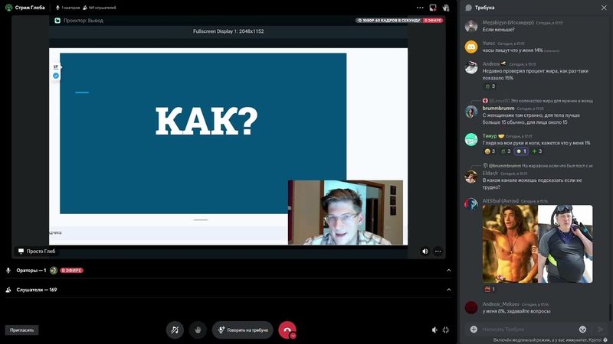Click the pop-out stream window icon
Screen dimensions: 613x344
[432, 8]
